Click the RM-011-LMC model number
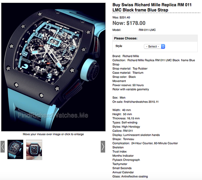The height and width of the screenshot is (180, 202). tap(147, 30)
